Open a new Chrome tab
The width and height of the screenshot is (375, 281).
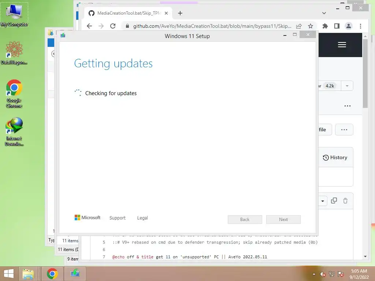pyautogui.click(x=180, y=13)
